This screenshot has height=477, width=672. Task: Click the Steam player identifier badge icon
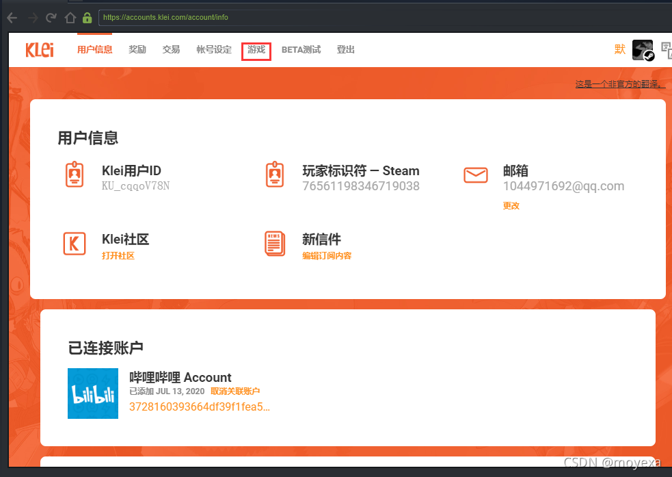275,175
